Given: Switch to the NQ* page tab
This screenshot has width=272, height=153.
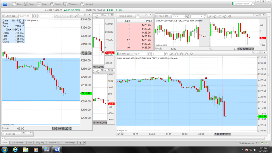Looking at the screenshot, I should tap(30, 143).
